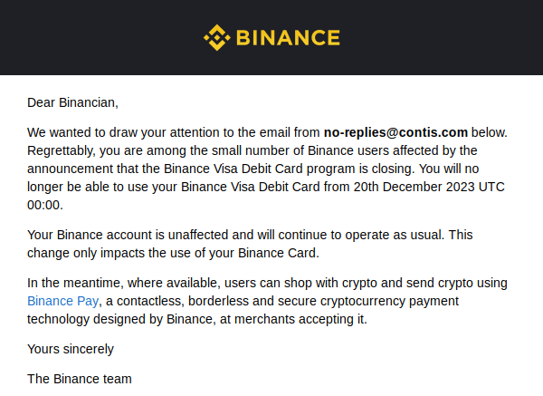
Task: Click "The Binance team" signature text
Action: 80,379
